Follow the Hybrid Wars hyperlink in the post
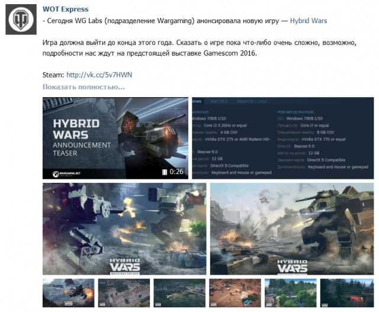 309,21
